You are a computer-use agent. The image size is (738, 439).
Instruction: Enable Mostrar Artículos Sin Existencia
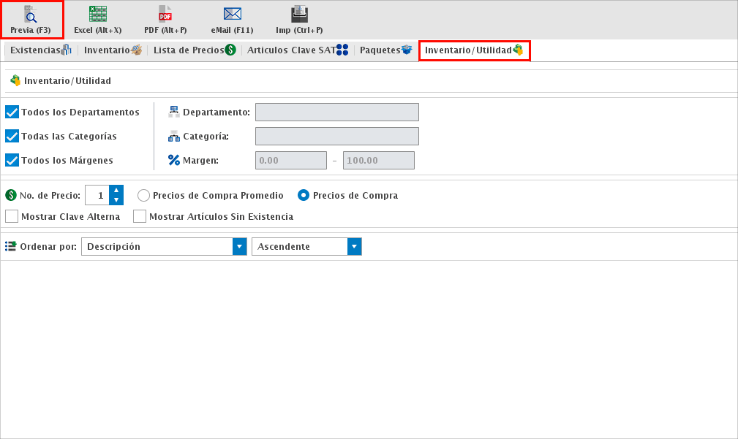point(140,216)
